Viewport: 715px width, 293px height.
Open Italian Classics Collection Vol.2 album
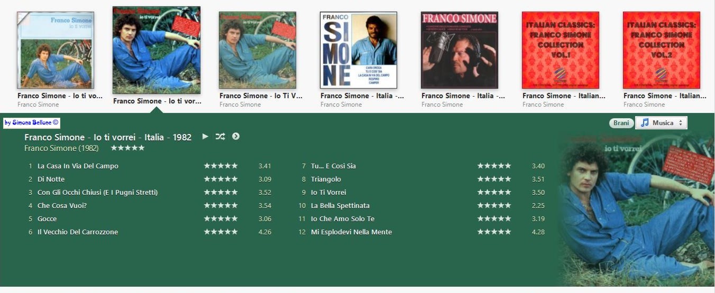click(x=662, y=50)
